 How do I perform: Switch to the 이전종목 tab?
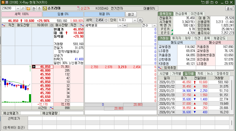pos(197,14)
